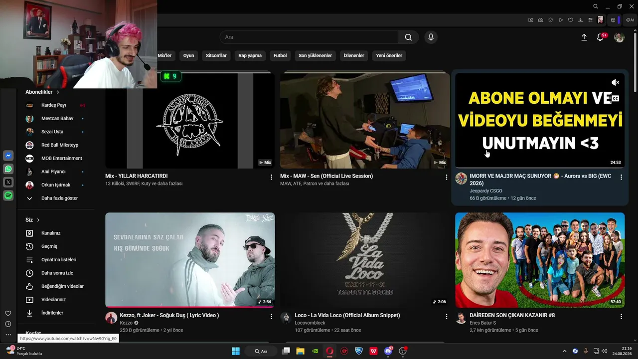The width and height of the screenshot is (638, 359).
Task: Expand the Abonelikler section chevron
Action: (58, 92)
